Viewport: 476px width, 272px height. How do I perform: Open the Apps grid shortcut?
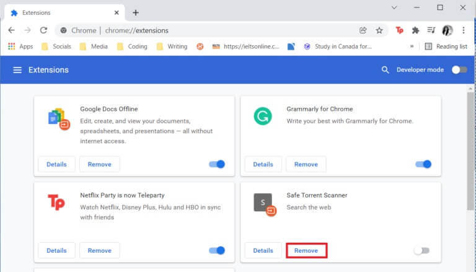point(20,46)
